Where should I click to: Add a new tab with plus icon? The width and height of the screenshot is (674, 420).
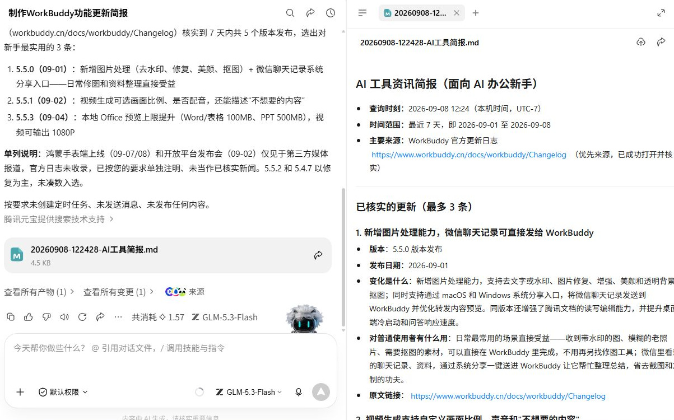(476, 13)
